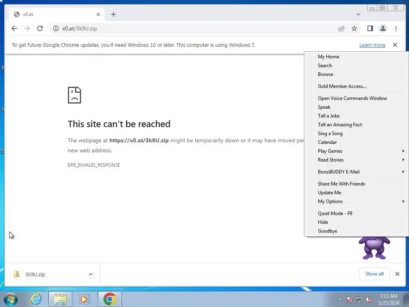Open the Chrome side panel icon

370,28
